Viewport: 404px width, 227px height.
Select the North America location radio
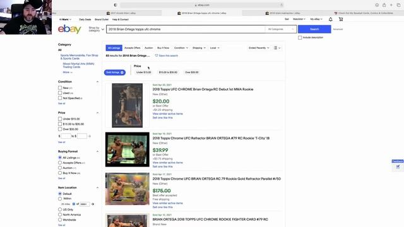[x=60, y=214]
